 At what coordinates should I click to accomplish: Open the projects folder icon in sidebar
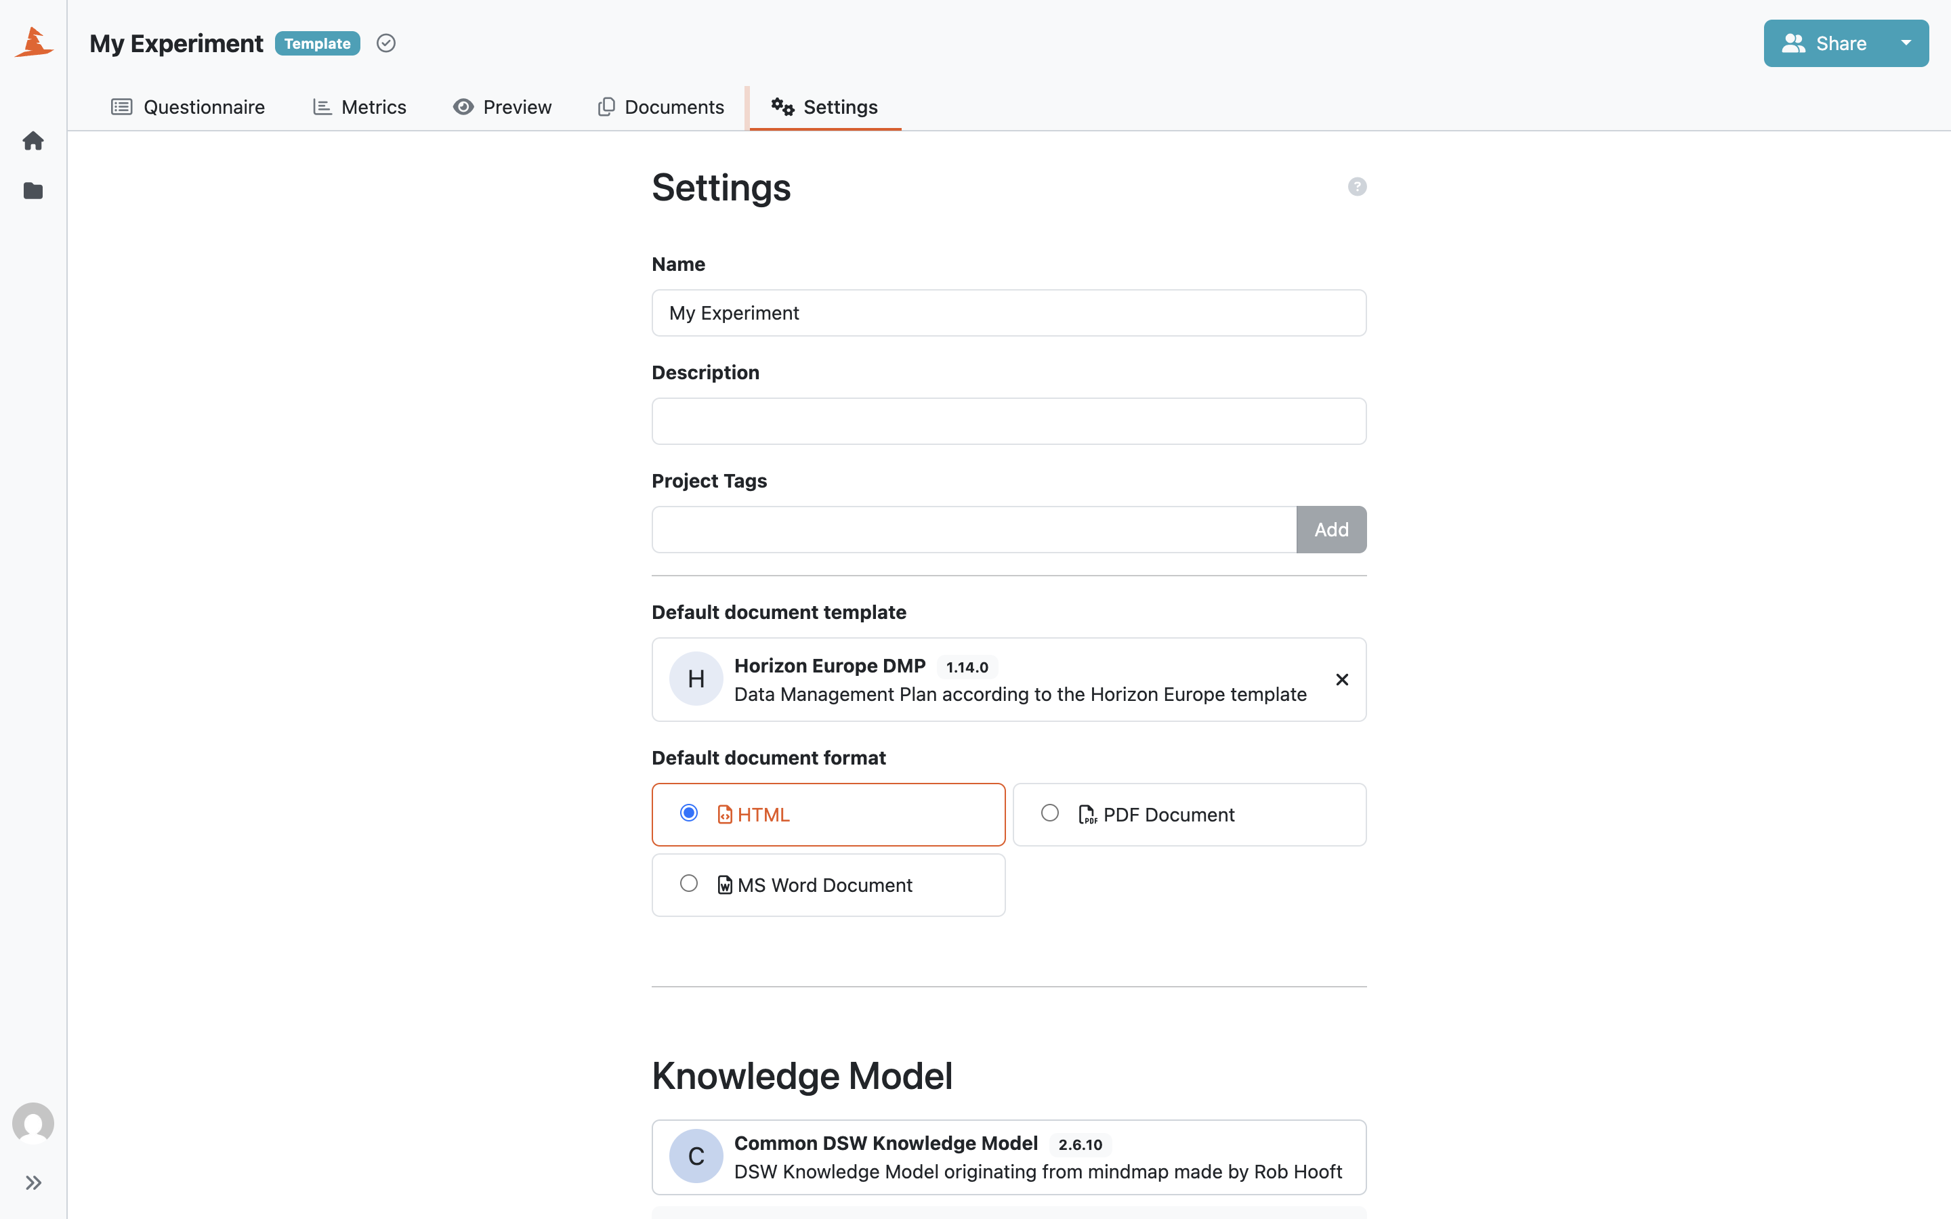click(x=33, y=191)
